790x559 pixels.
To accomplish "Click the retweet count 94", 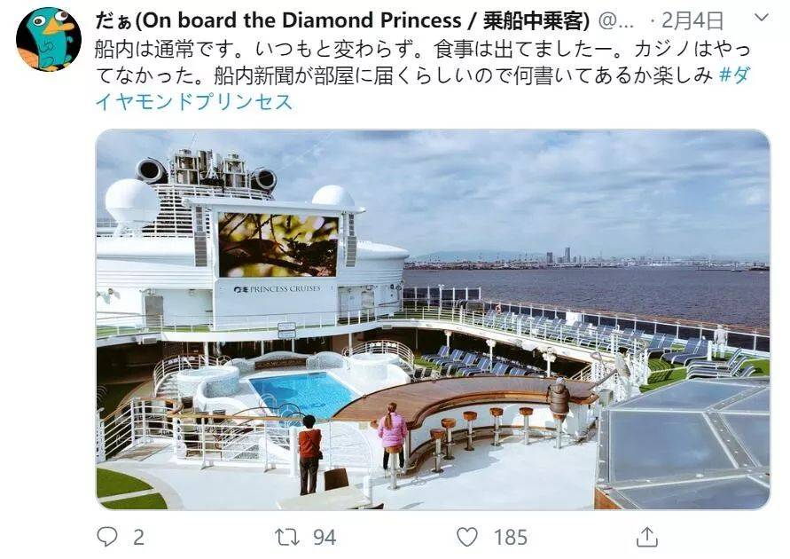I will (325, 538).
